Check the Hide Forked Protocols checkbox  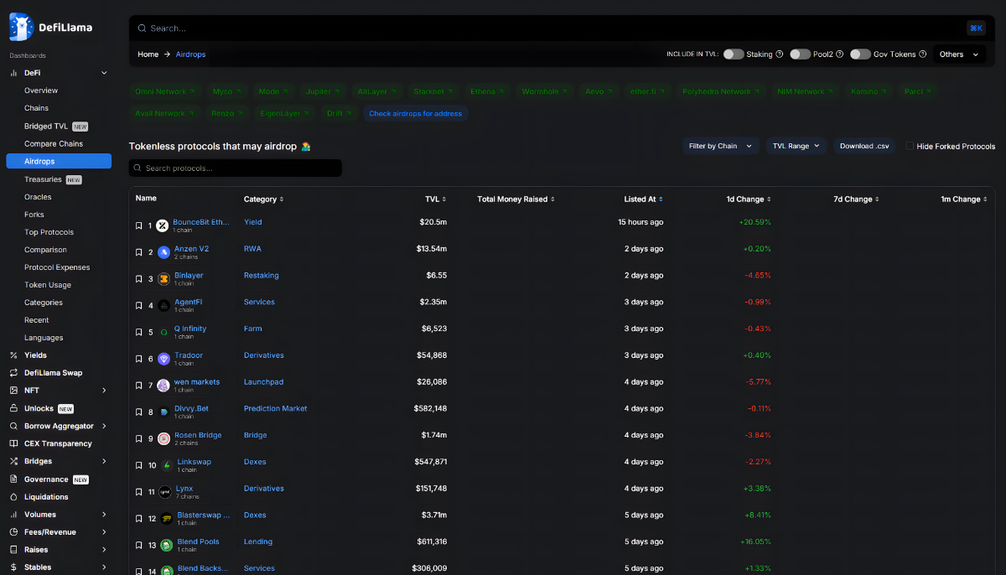pyautogui.click(x=910, y=146)
